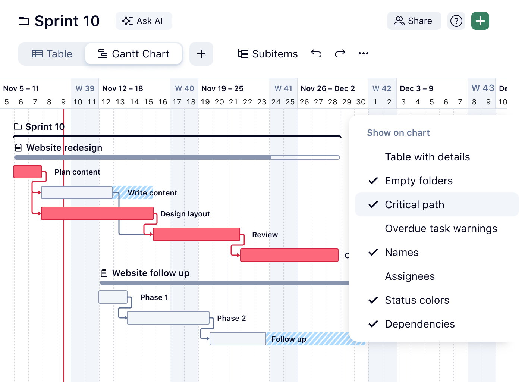Redo the last action
Image resolution: width=525 pixels, height=382 pixels.
[x=340, y=54]
